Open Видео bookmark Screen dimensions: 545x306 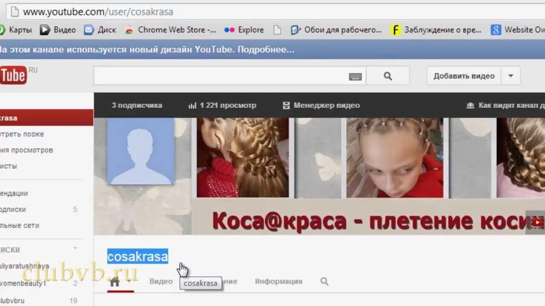point(58,30)
